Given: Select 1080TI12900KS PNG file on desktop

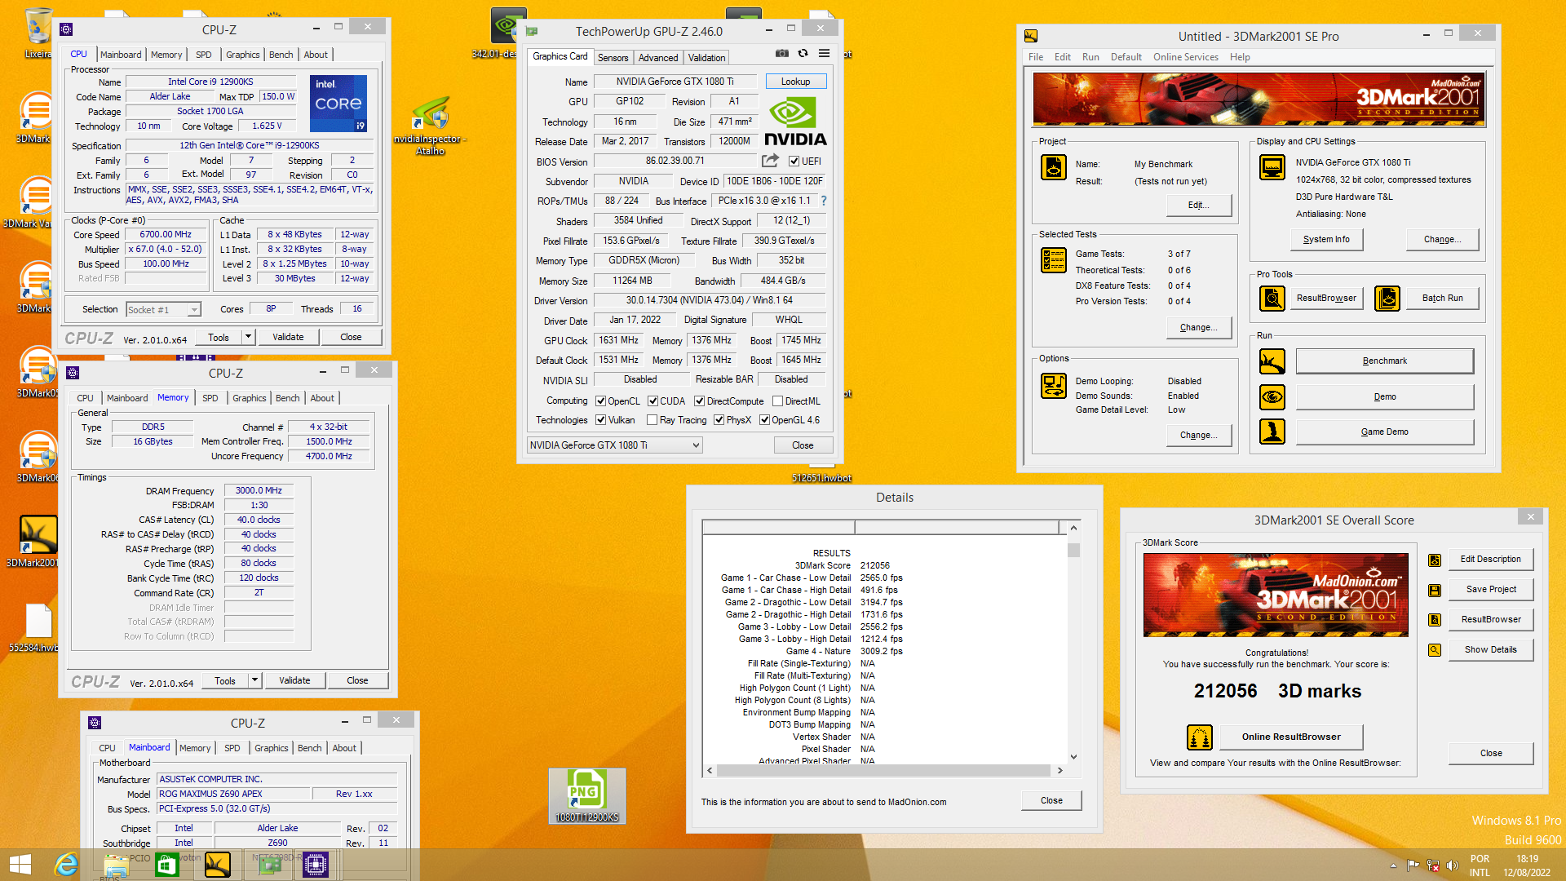Looking at the screenshot, I should [586, 796].
